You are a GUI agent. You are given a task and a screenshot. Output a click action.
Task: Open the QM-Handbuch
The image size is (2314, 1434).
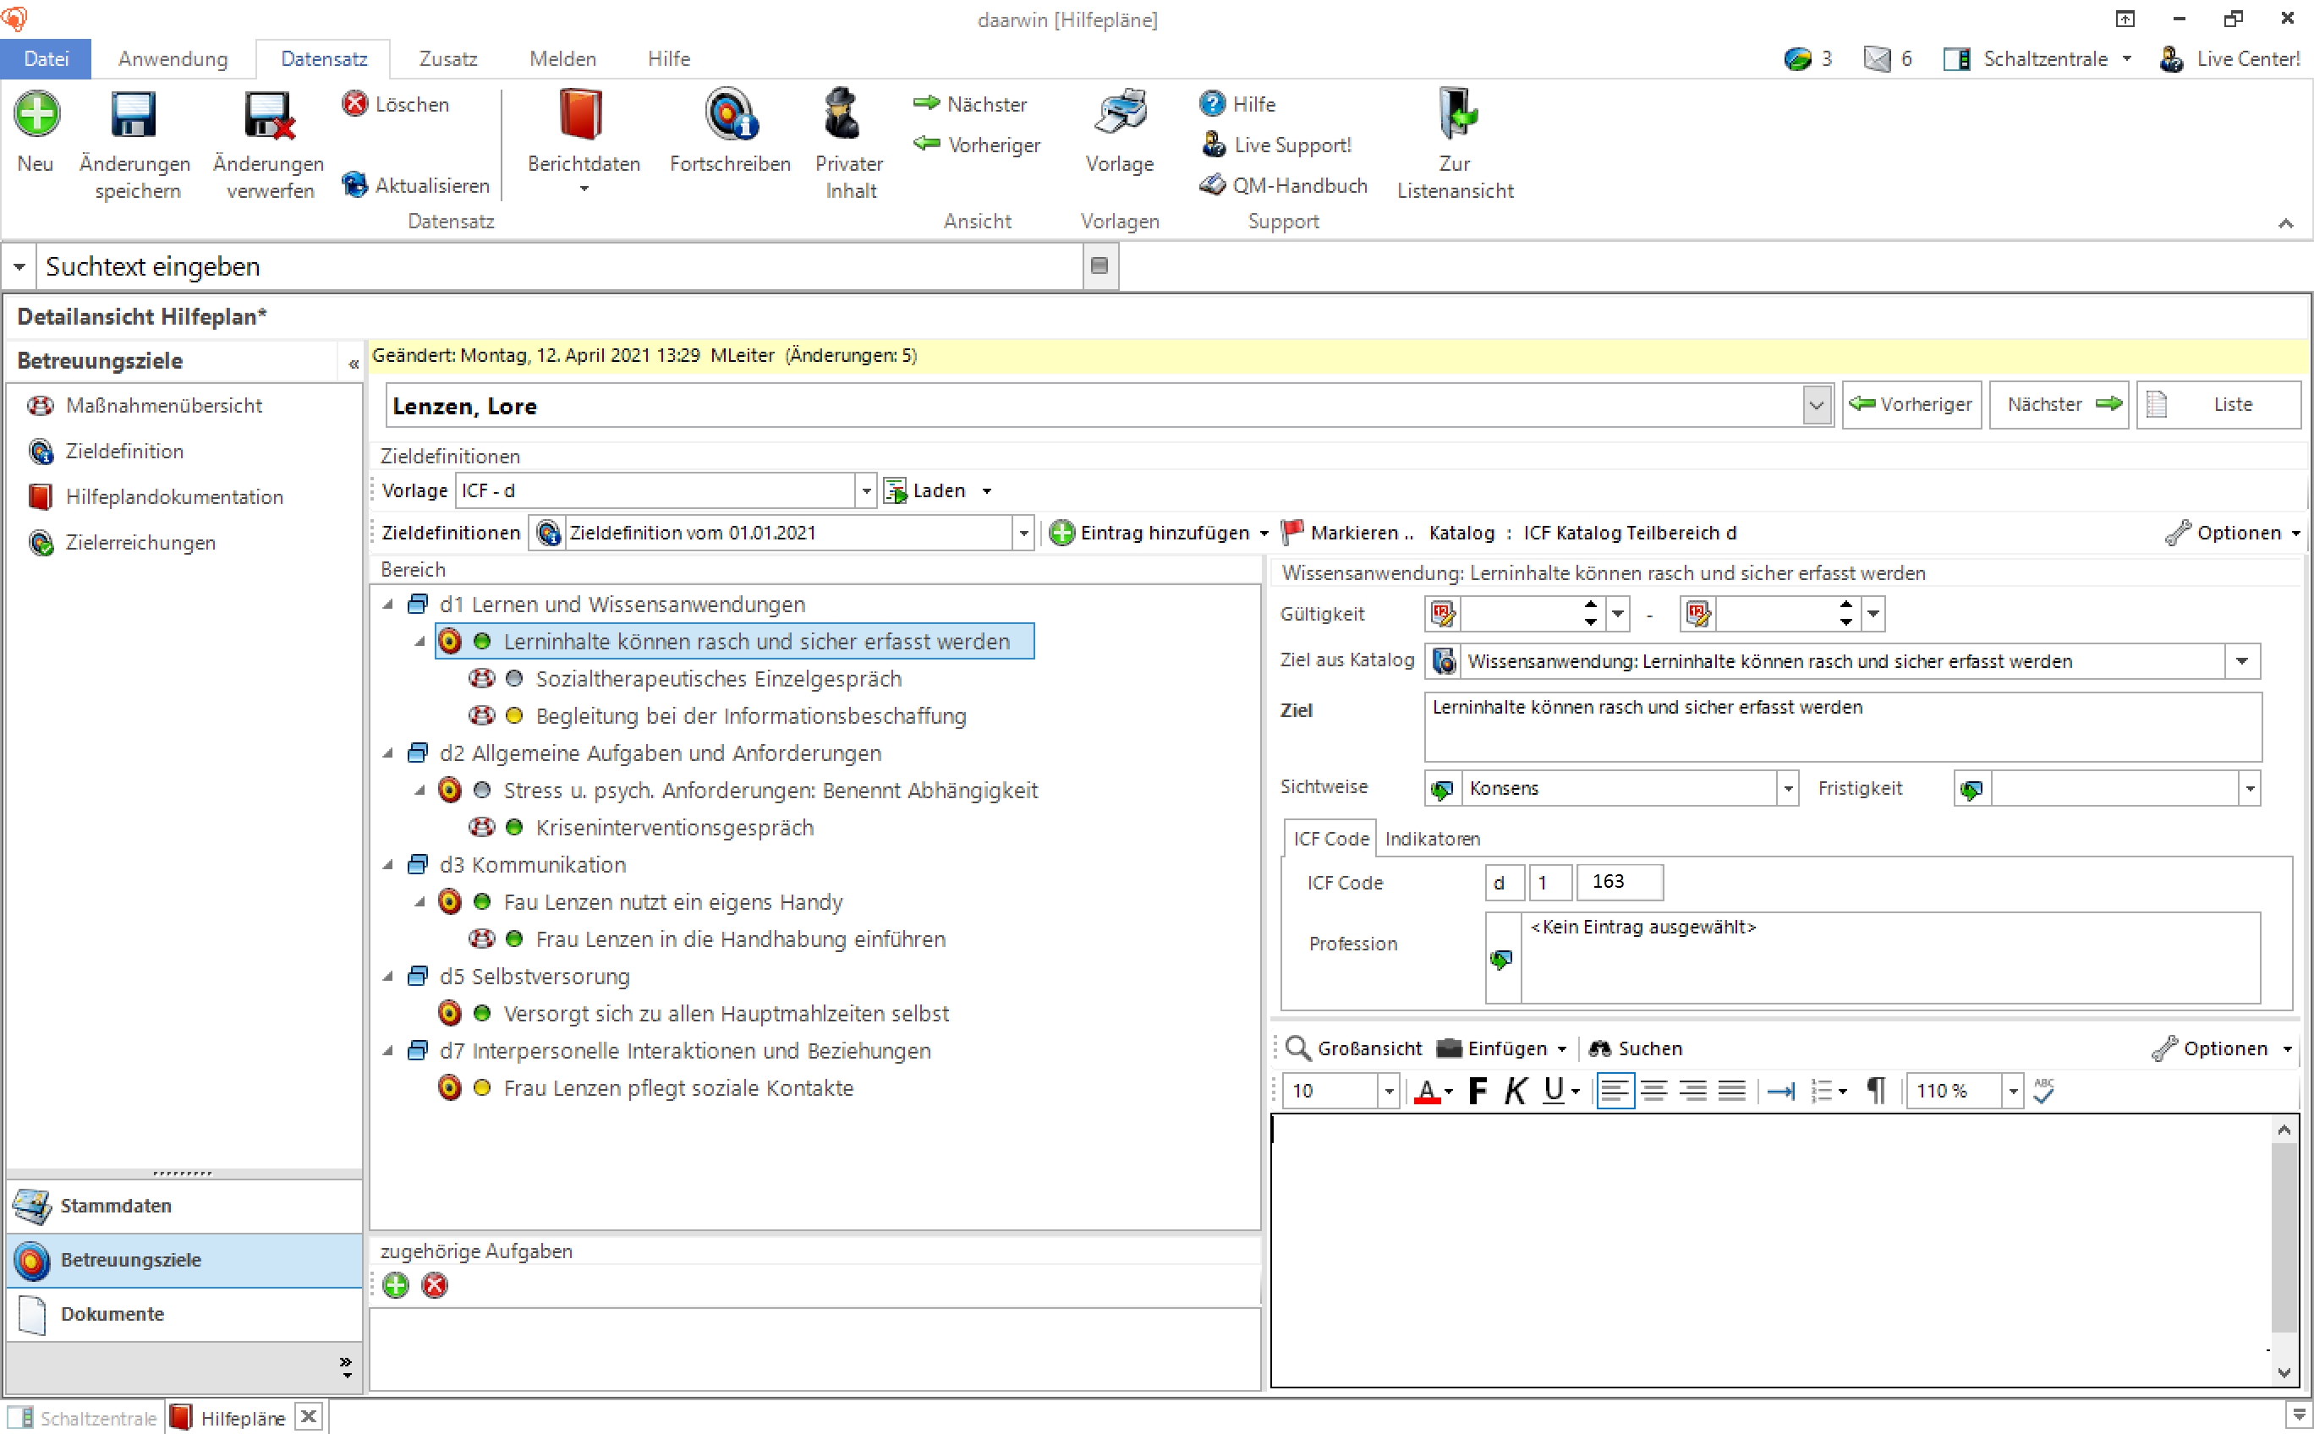pyautogui.click(x=1284, y=185)
